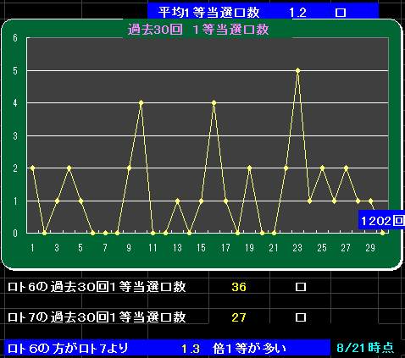Click y-axis label 6
Image resolution: width=405 pixels, height=358 pixels.
(15, 38)
